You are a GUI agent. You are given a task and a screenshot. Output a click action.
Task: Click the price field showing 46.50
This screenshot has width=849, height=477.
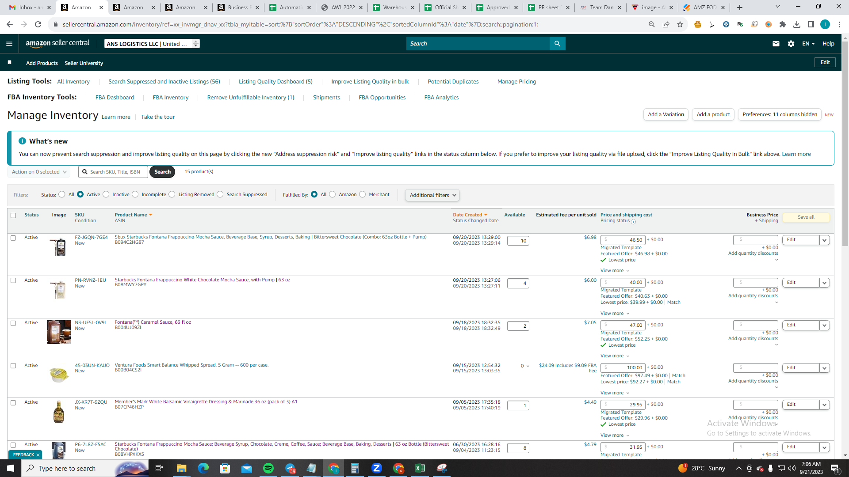point(623,240)
